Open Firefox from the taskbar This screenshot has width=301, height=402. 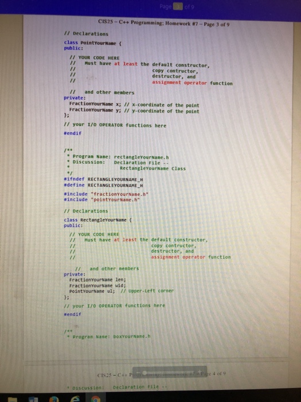[x=54, y=399]
